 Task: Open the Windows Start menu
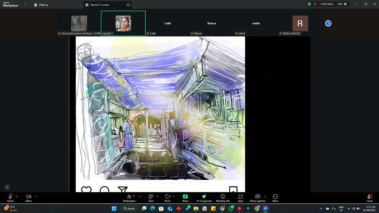point(114,209)
